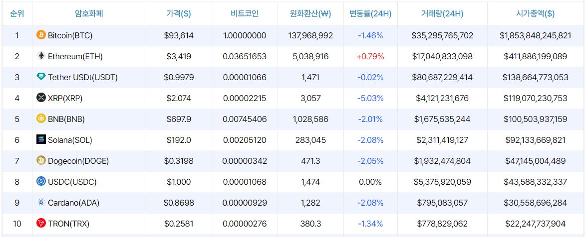Viewport: 586px width, 237px height.
Task: Click BNB bitcoin ratio 0.00745406
Action: pyautogui.click(x=245, y=119)
